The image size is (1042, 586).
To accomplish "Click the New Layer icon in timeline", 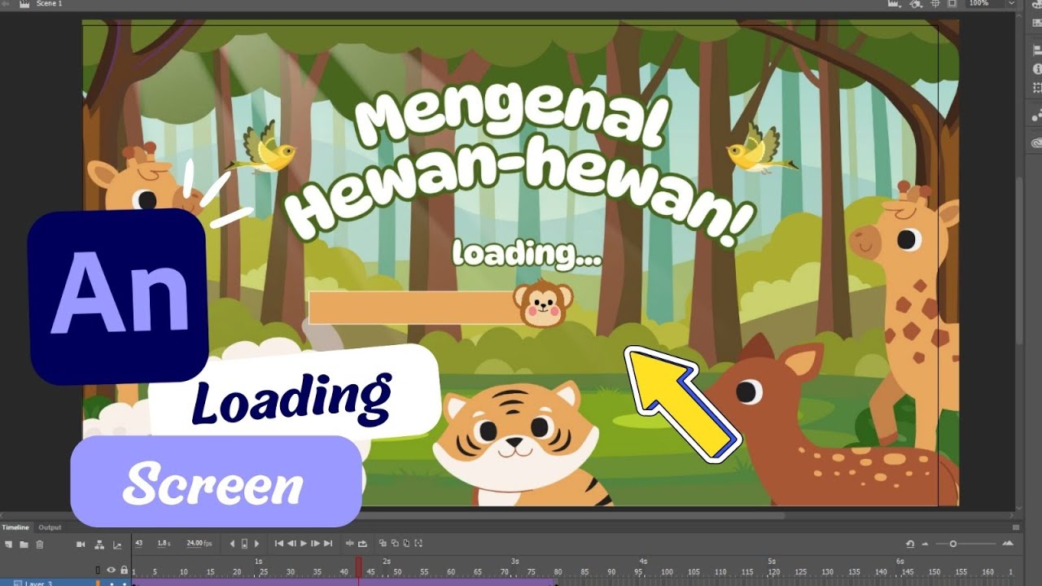I will click(x=8, y=544).
